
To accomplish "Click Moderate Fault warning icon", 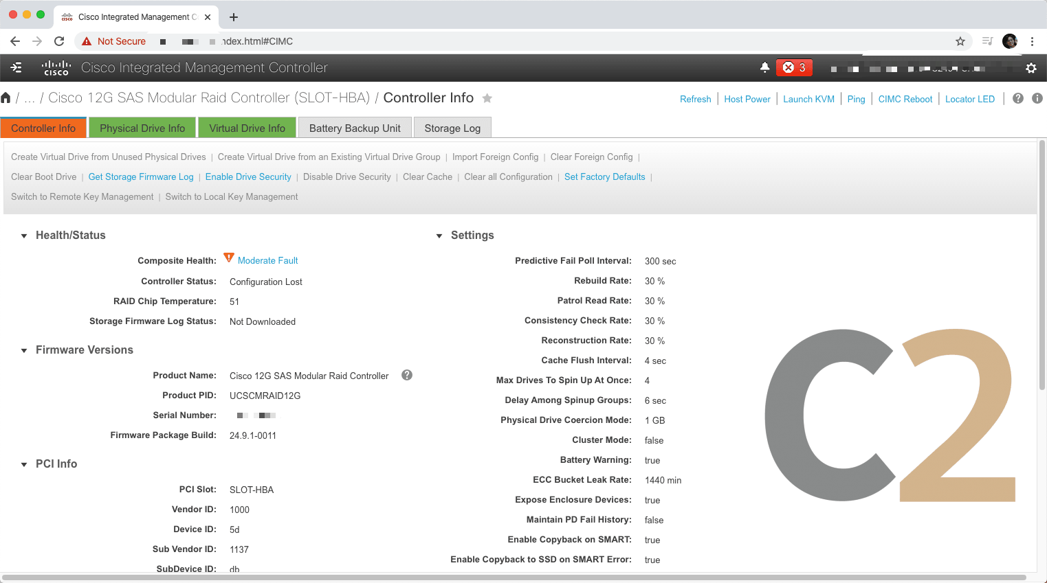I will click(230, 258).
